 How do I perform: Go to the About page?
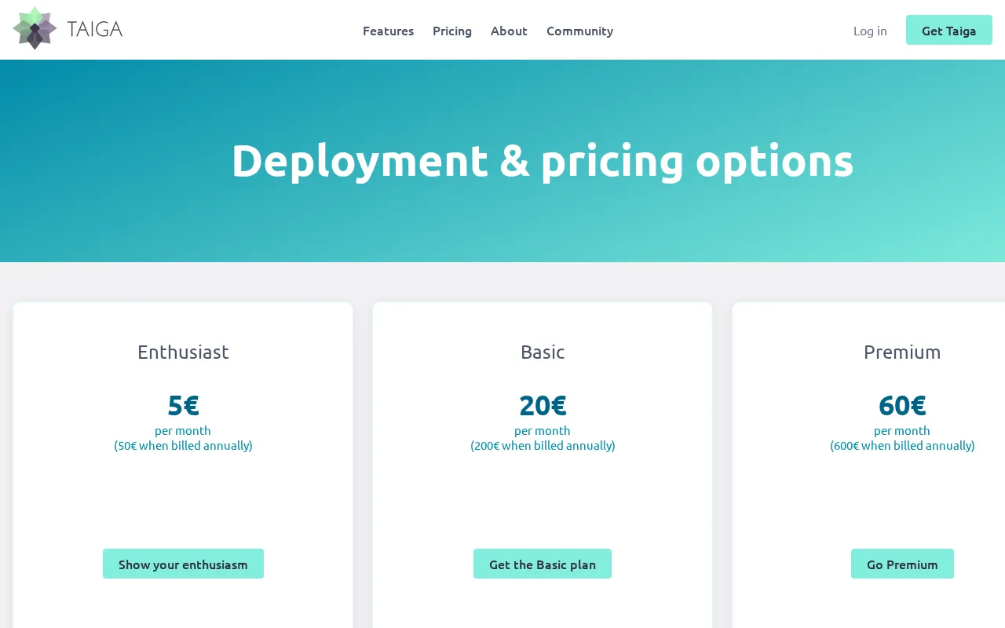pyautogui.click(x=509, y=31)
